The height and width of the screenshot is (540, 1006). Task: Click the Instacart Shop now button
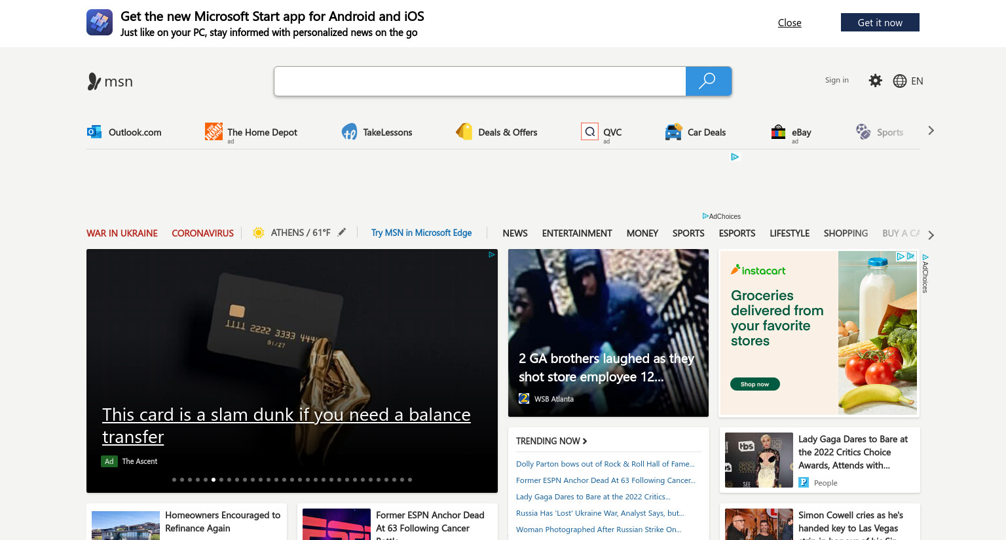[754, 384]
